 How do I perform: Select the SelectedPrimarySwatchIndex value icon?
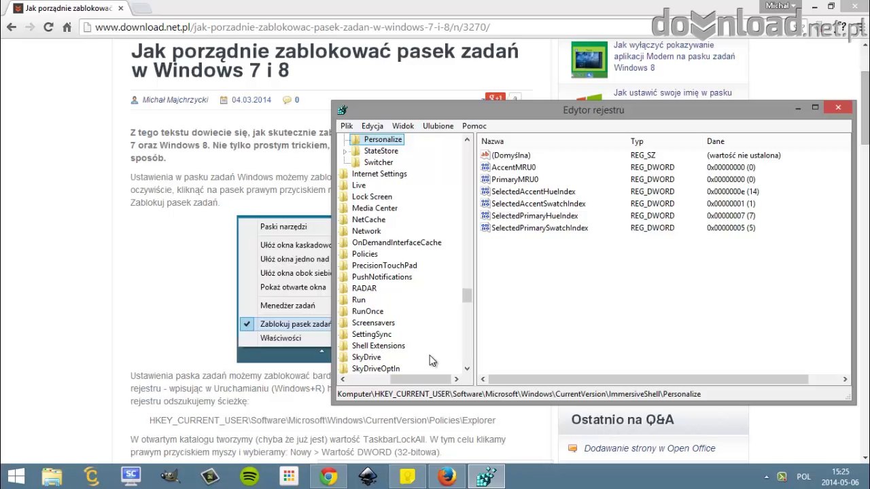(x=485, y=228)
